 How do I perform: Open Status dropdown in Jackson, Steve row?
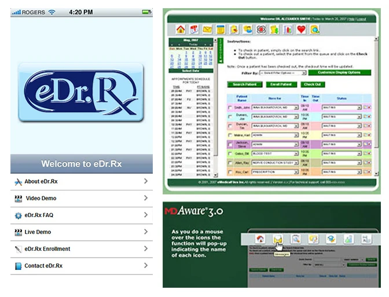342,144
